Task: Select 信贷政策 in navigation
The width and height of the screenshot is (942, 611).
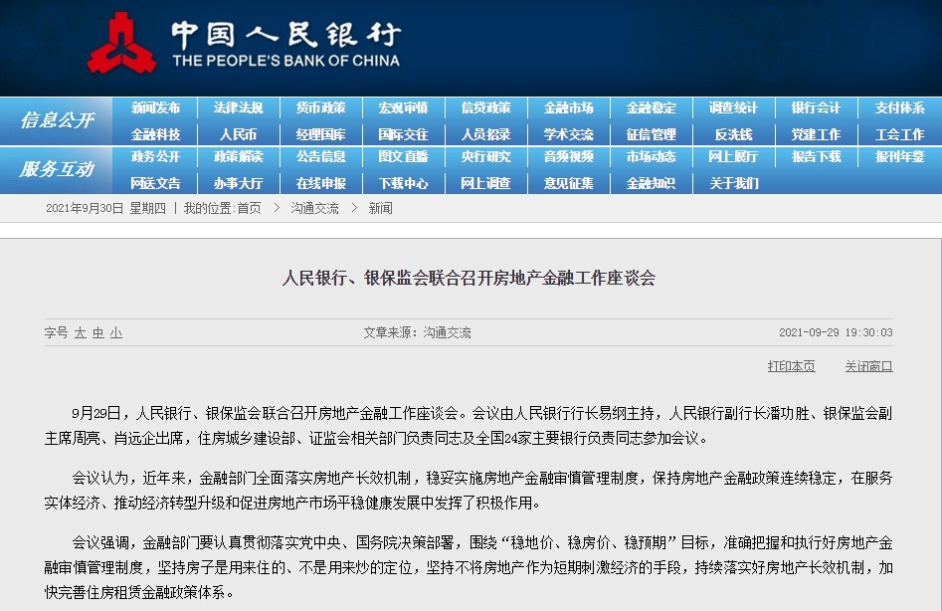Action: click(x=486, y=107)
